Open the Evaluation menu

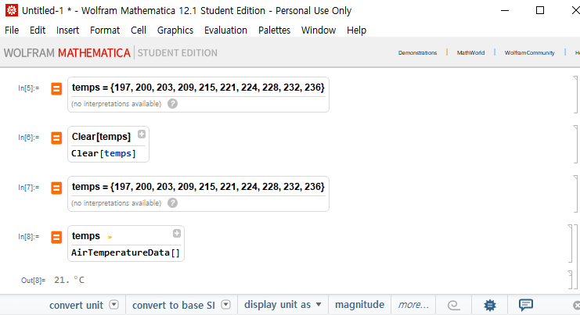(x=225, y=30)
